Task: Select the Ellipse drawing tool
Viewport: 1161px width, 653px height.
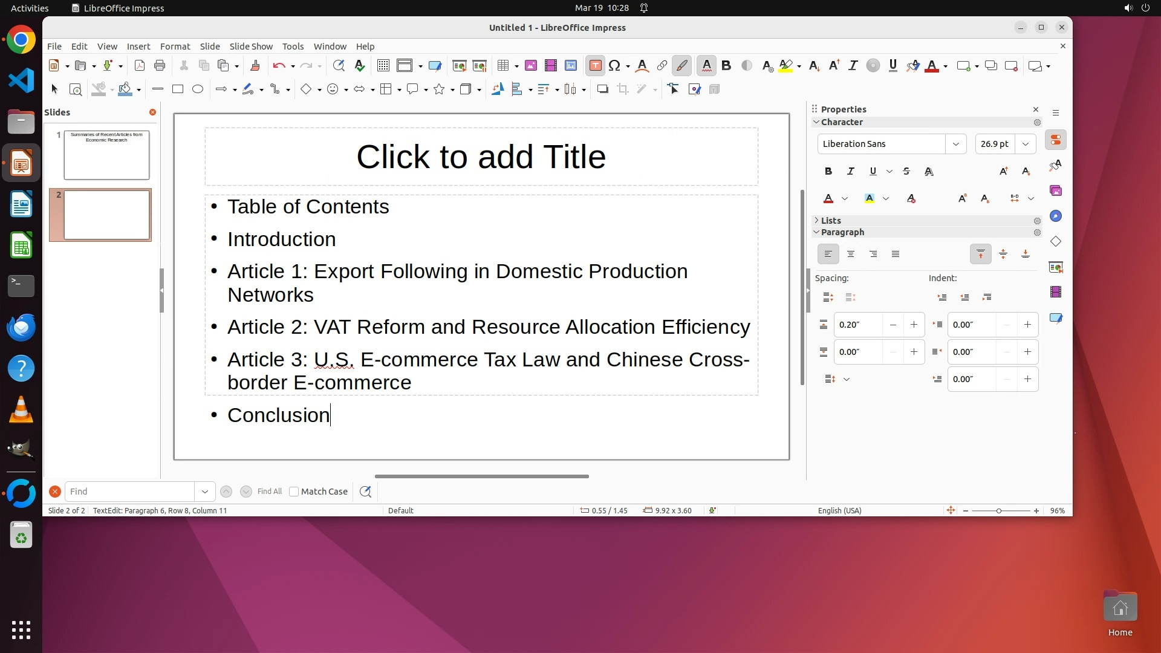Action: [x=197, y=89]
